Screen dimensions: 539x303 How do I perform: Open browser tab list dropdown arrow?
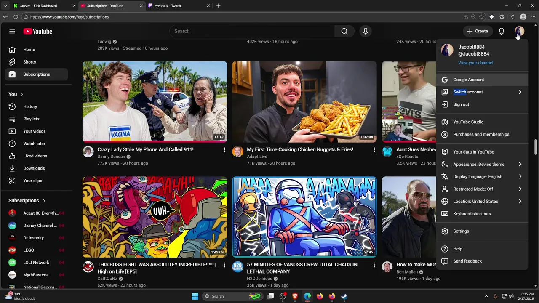pos(5,6)
